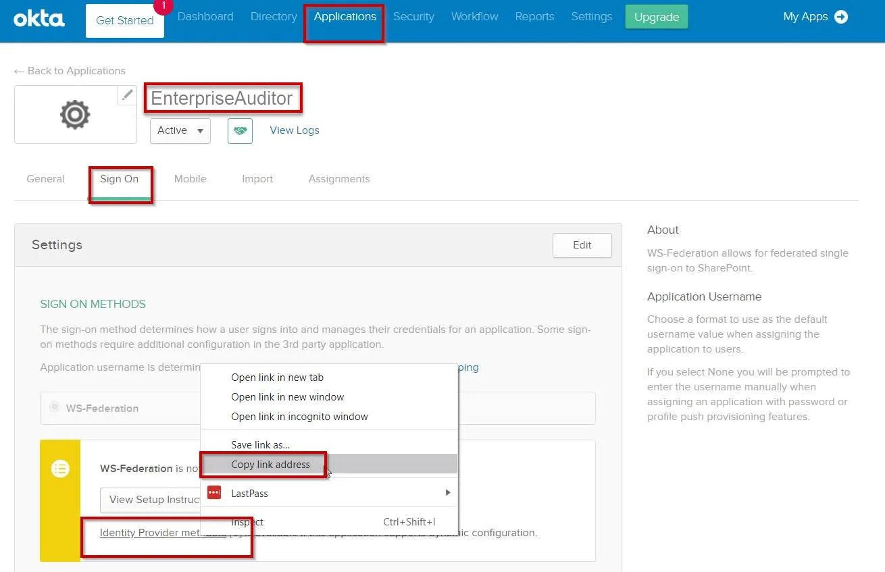Screen dimensions: 885x572
Task: Select the WS-Federation radio button
Action: point(55,407)
